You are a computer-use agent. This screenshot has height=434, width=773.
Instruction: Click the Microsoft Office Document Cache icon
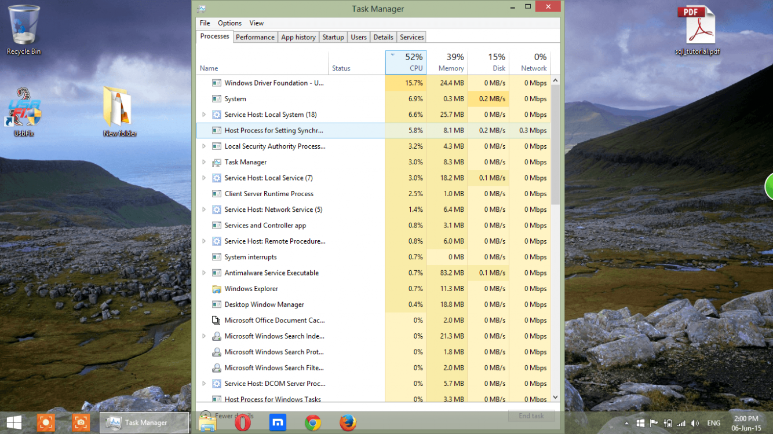216,320
